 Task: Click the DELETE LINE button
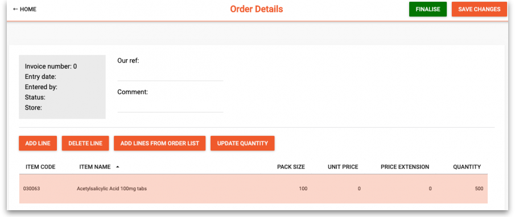coord(85,143)
